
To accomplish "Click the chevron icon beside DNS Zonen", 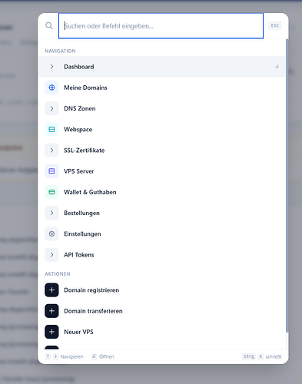I will coord(51,108).
